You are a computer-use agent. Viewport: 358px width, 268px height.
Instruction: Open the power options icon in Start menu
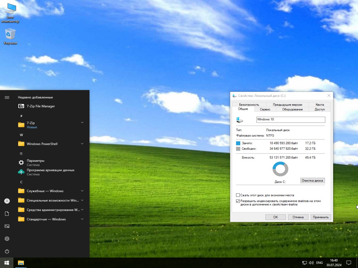click(x=7, y=251)
